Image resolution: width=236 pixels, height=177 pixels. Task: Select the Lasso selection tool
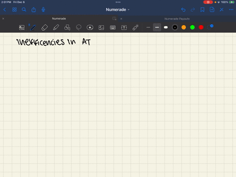[79, 28]
